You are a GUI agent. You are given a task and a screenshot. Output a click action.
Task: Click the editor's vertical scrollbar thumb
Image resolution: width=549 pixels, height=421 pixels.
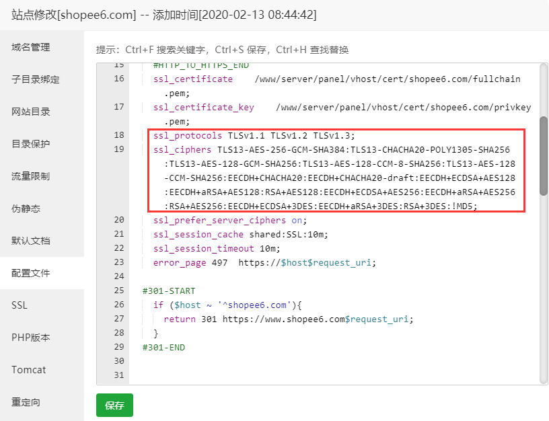[544, 156]
